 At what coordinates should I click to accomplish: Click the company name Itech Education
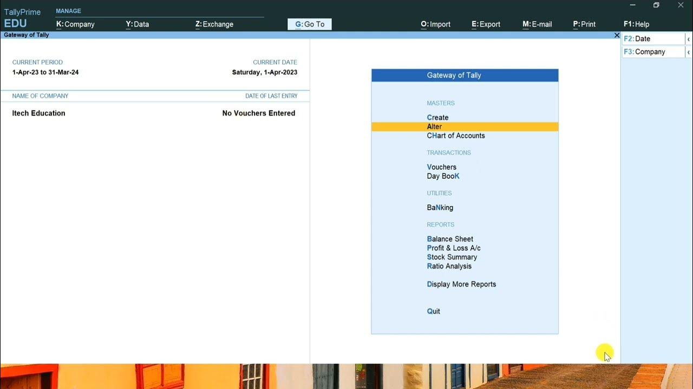[x=38, y=113]
